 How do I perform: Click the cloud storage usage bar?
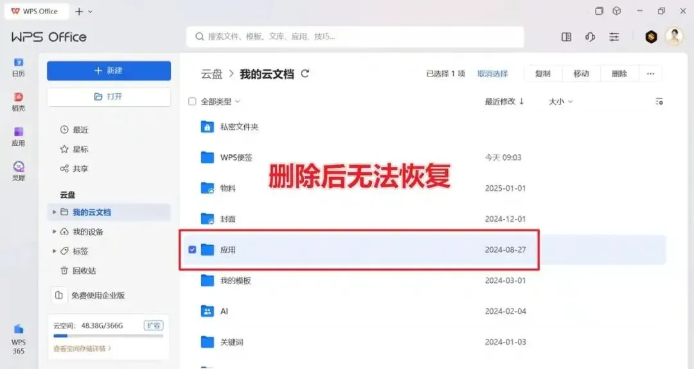point(109,336)
